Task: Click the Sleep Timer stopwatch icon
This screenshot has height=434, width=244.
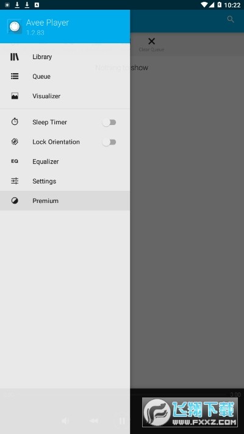Action: pyautogui.click(x=15, y=122)
